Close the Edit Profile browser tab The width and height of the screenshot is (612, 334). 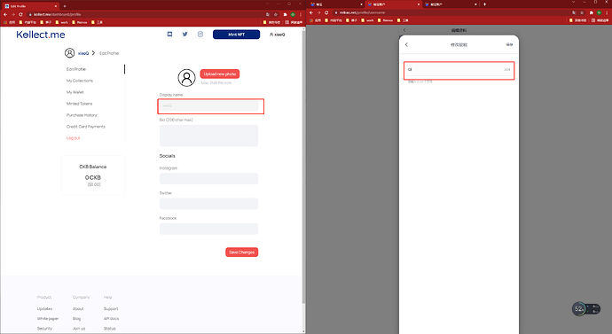[x=56, y=6]
